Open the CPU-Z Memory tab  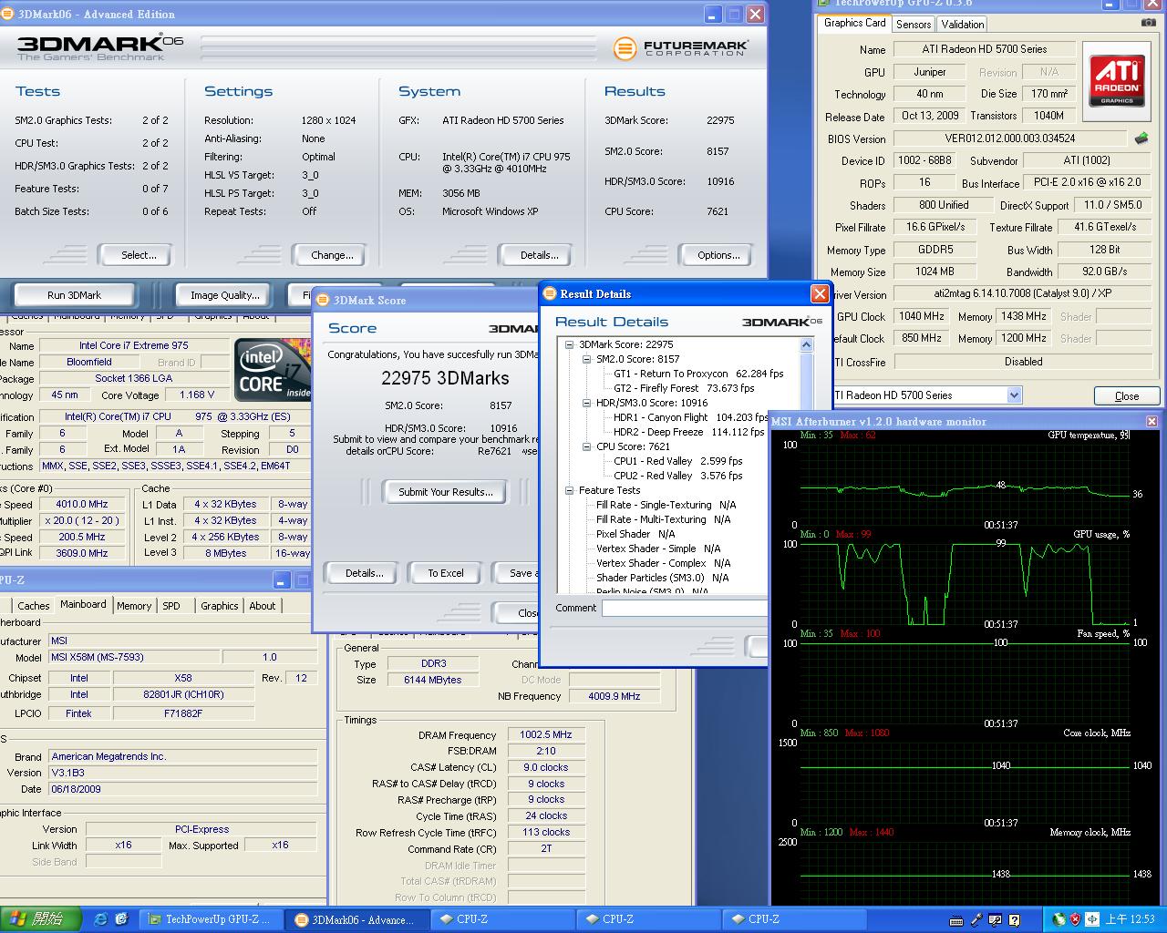134,606
